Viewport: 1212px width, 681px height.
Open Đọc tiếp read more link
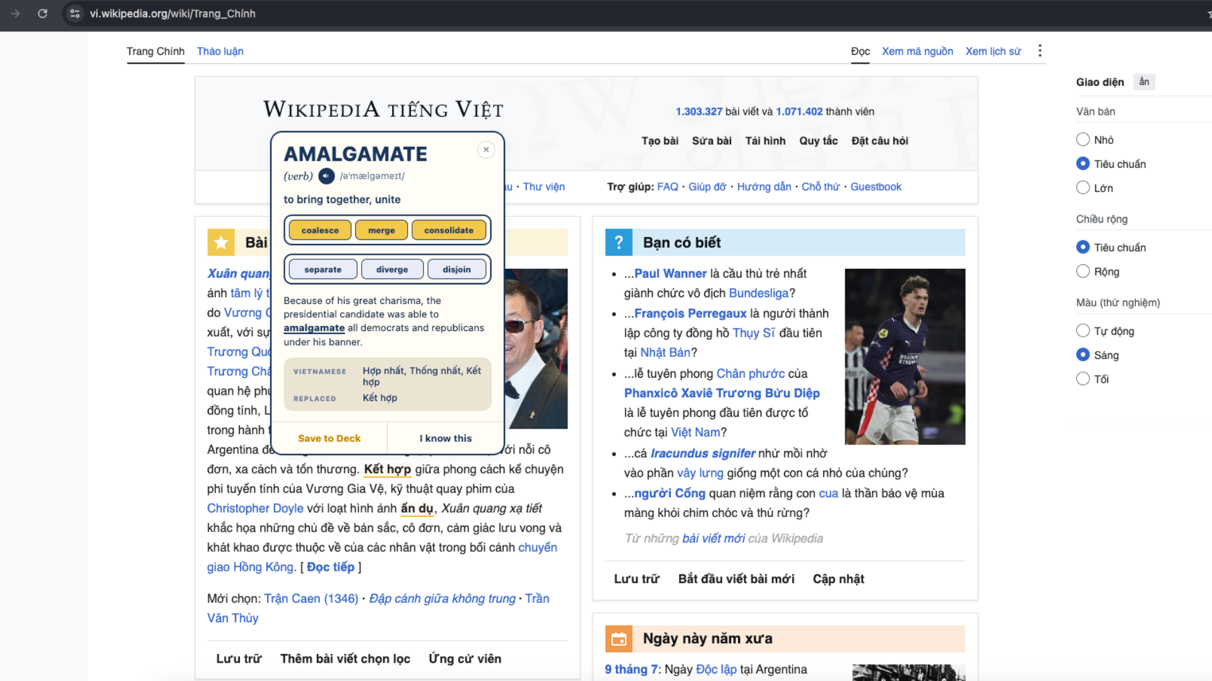(330, 567)
